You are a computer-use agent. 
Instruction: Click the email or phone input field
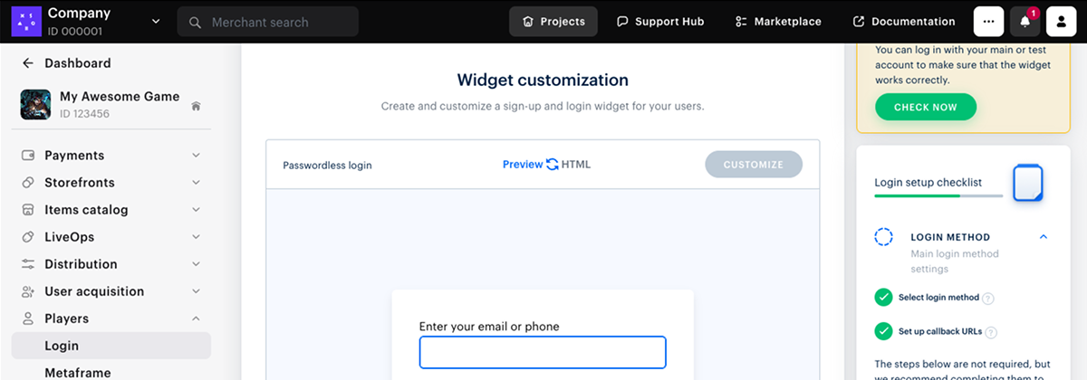pos(543,352)
